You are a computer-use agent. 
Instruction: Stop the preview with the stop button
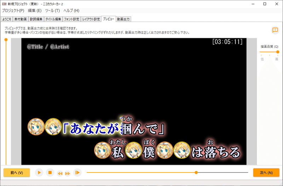click(50, 173)
